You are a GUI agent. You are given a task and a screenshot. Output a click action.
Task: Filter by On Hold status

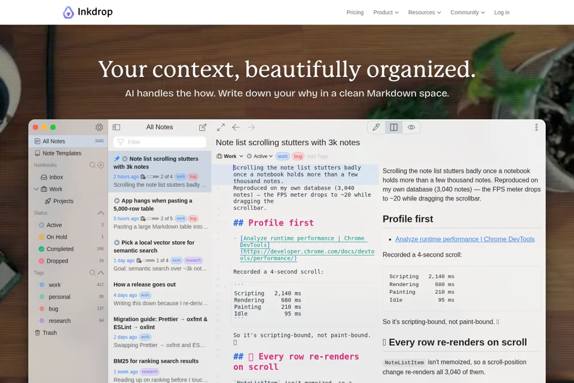pyautogui.click(x=68, y=237)
